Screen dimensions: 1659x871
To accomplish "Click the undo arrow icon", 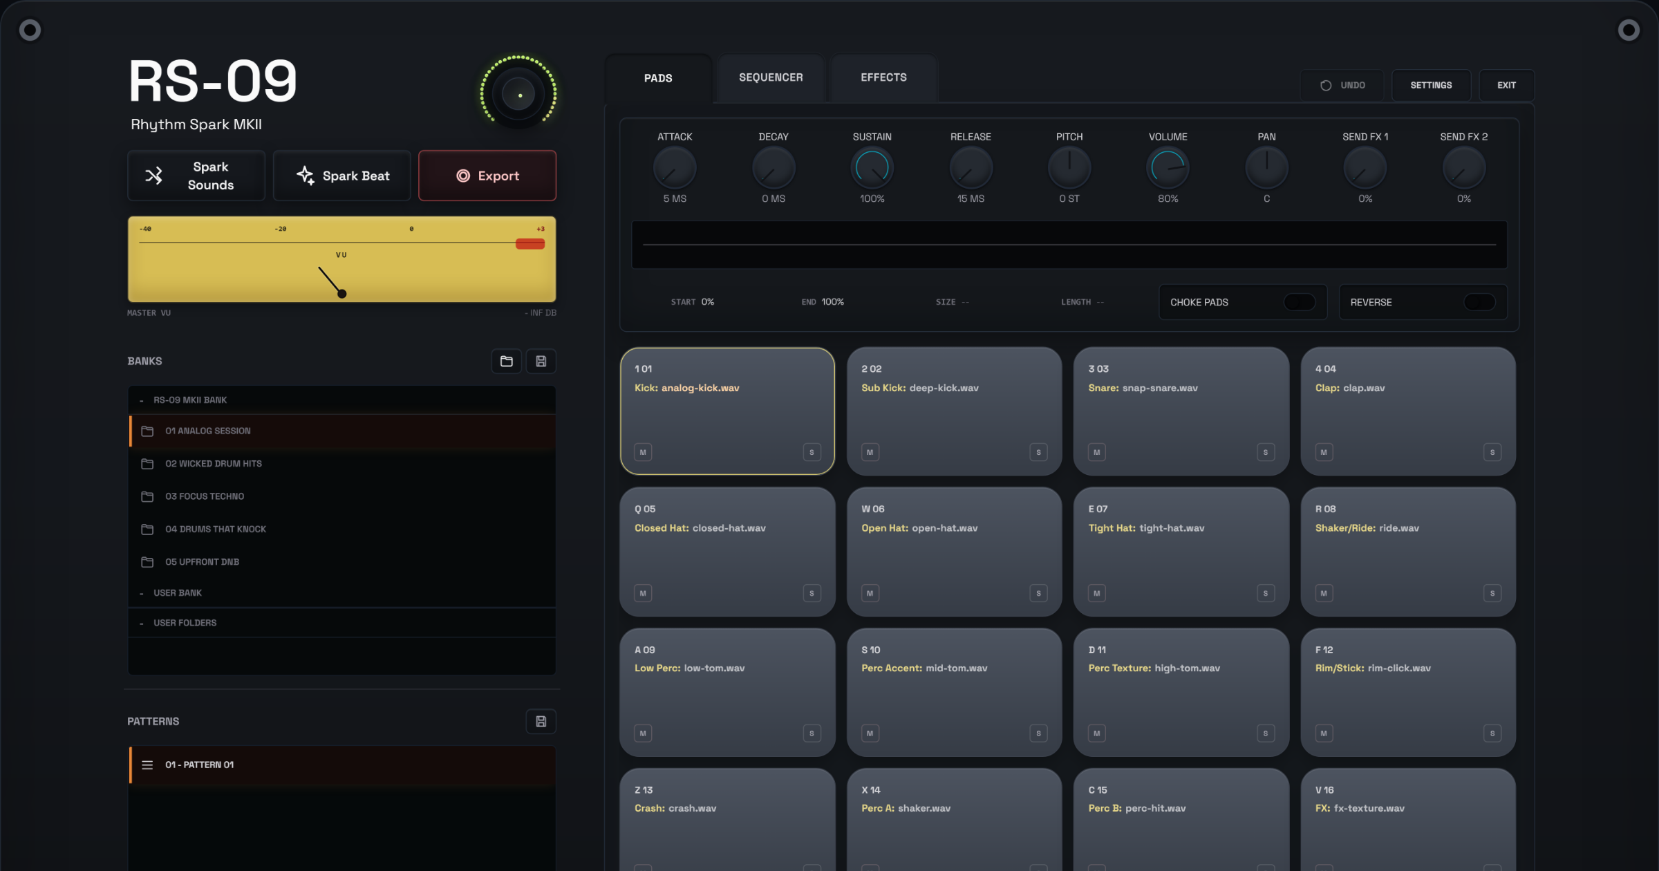I will click(1326, 86).
